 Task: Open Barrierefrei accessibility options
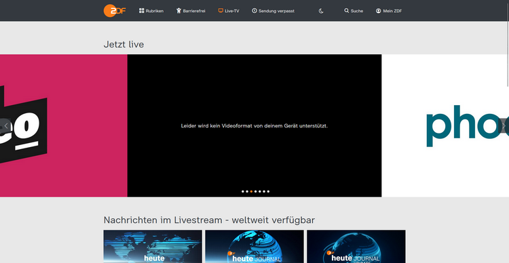click(x=191, y=11)
